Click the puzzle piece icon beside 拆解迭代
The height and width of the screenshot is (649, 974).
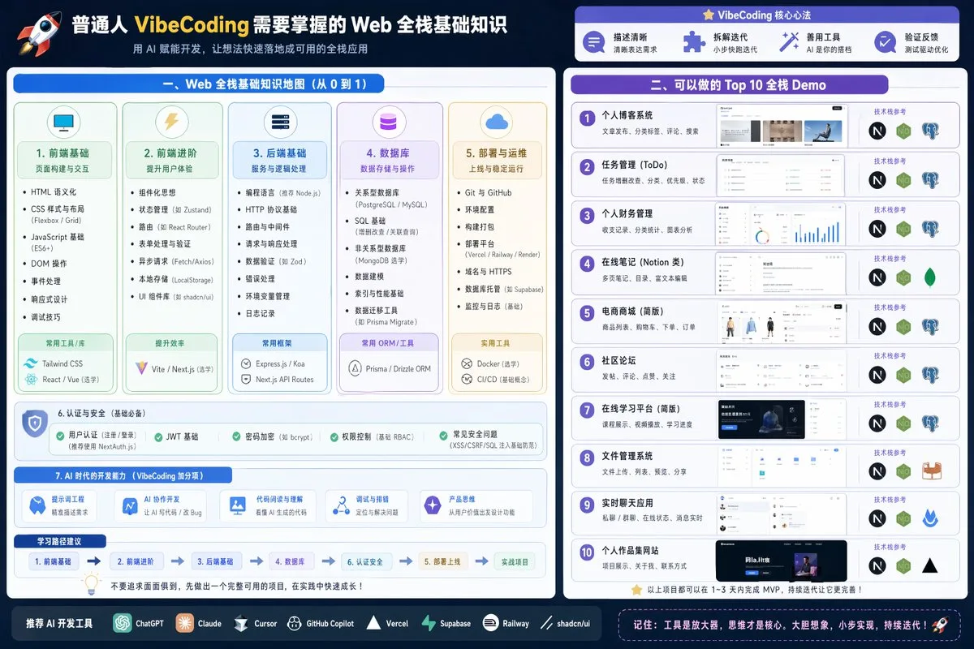click(x=692, y=42)
